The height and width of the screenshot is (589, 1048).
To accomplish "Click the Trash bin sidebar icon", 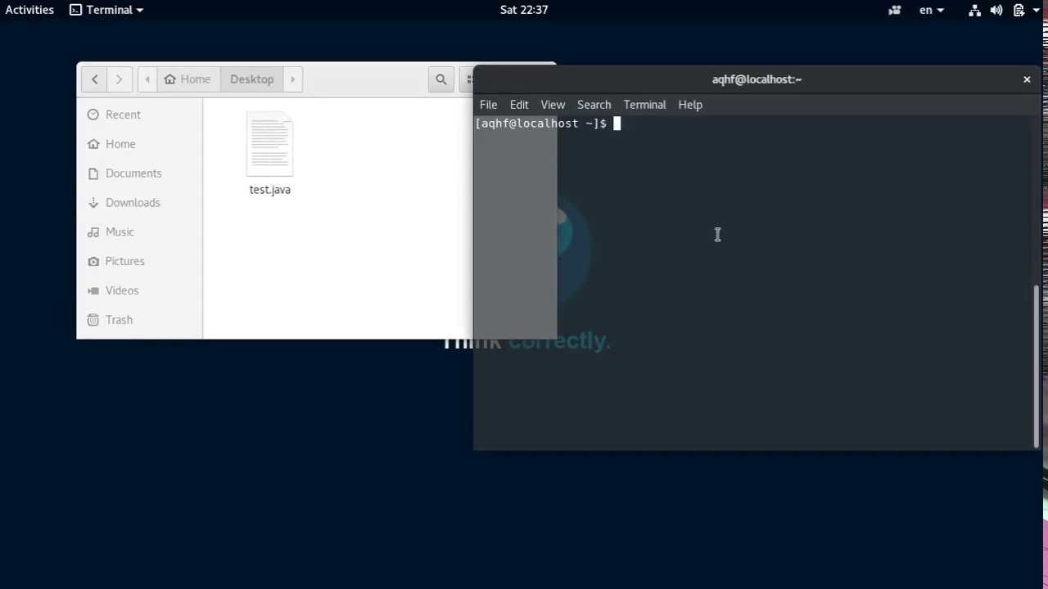I will coord(93,320).
